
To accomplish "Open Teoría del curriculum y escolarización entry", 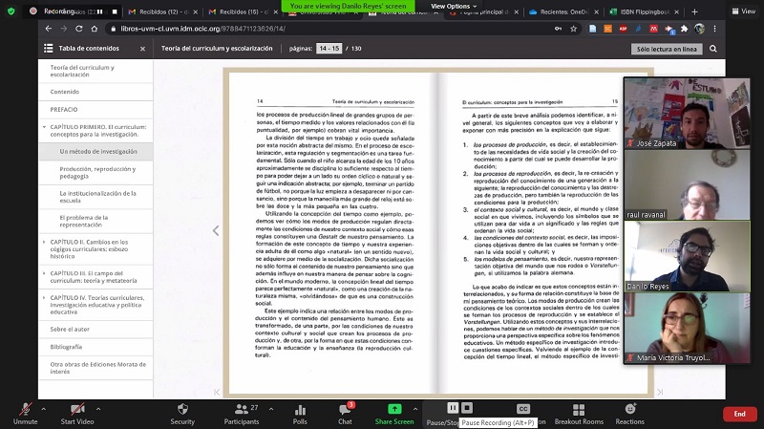I will pos(95,71).
